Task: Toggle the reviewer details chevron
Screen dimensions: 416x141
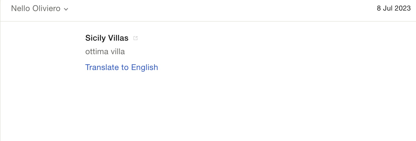Action: pos(66,9)
